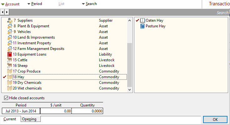Screen dimensions: 230x125
Task: Open the Account dropdown menu
Action: 10,4
